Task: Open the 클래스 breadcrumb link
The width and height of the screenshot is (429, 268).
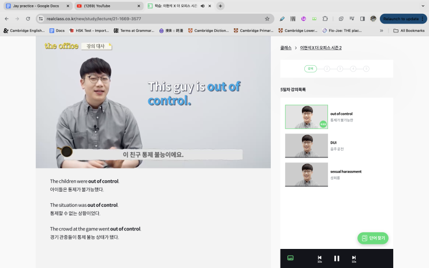Action: 286,47
